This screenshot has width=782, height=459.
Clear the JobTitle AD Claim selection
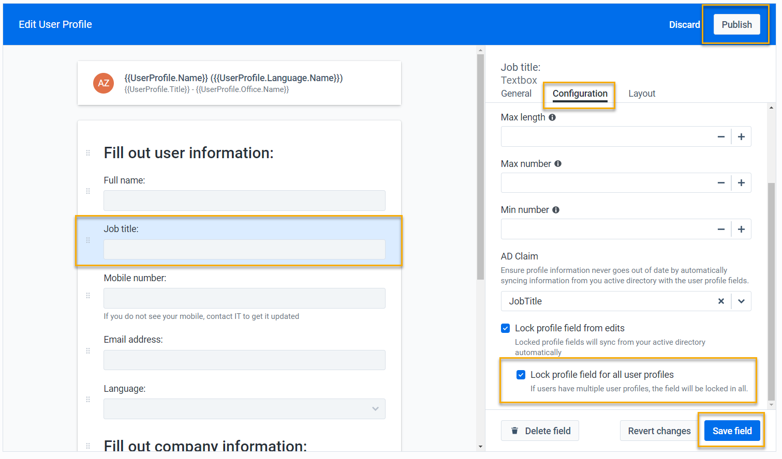721,301
